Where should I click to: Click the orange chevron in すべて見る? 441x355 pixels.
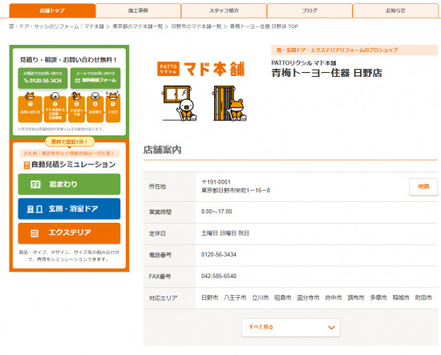[331, 328]
